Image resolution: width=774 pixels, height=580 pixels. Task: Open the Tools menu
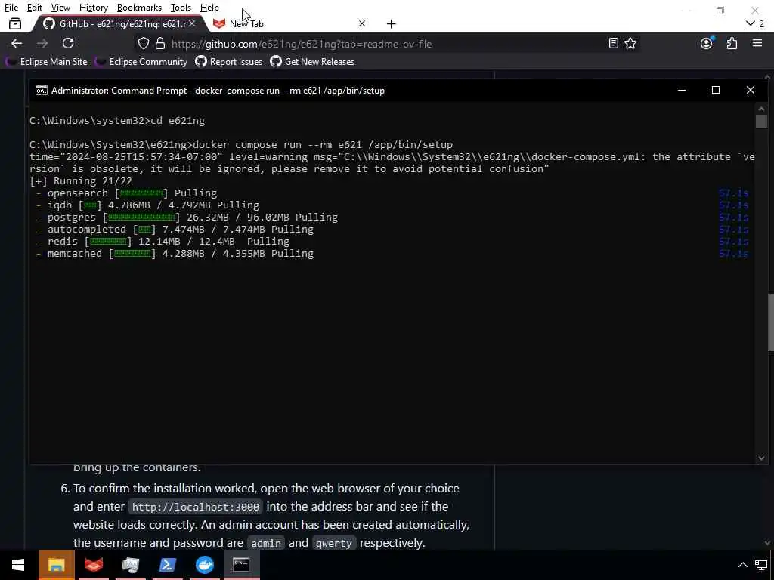[181, 8]
